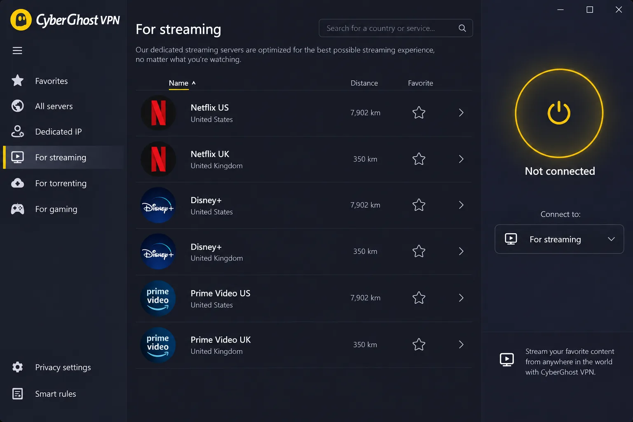This screenshot has width=633, height=422.
Task: Expand Disney+ United Kingdom row chevron
Action: [x=461, y=251]
